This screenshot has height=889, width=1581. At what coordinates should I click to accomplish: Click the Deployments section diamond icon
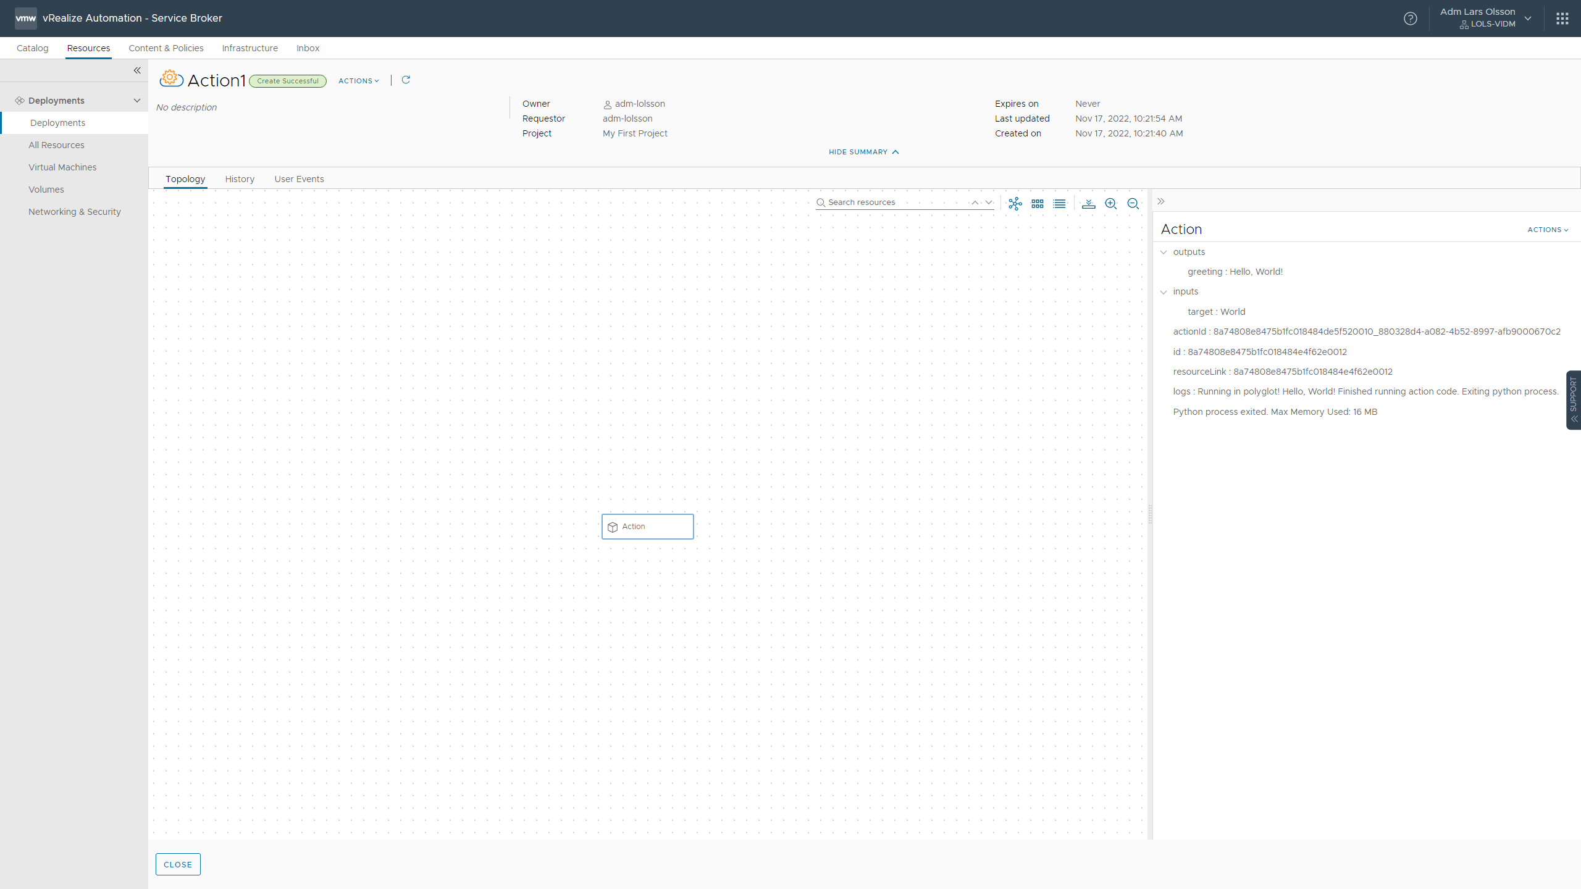[x=20, y=101]
